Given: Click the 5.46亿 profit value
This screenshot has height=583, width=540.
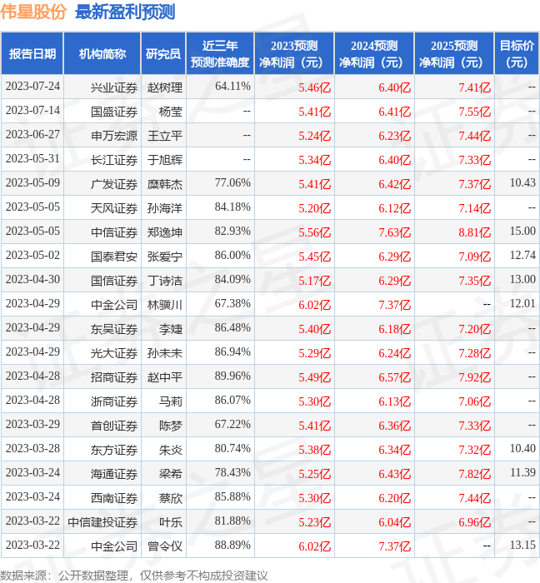Looking at the screenshot, I should tap(315, 87).
